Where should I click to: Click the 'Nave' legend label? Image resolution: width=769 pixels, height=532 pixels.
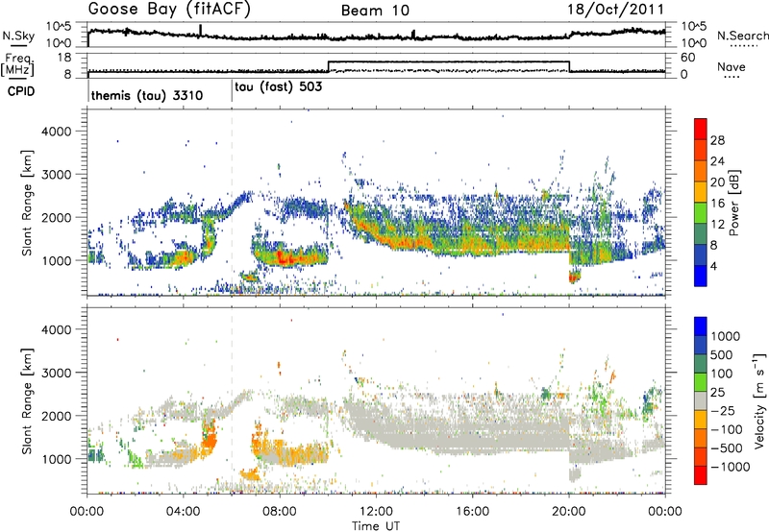732,66
